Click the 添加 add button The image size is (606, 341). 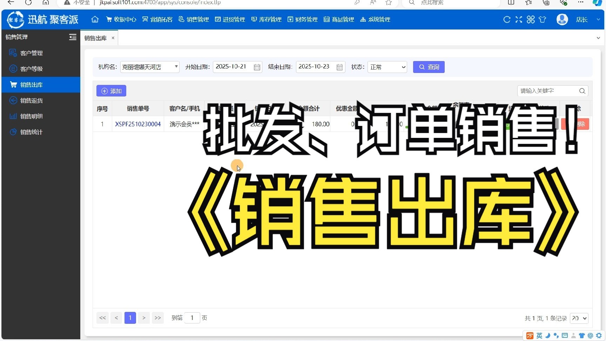[111, 91]
